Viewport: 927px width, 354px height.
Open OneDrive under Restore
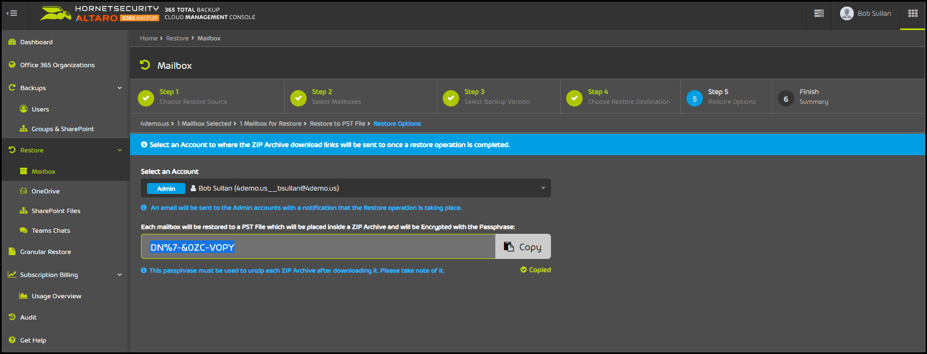click(x=45, y=191)
